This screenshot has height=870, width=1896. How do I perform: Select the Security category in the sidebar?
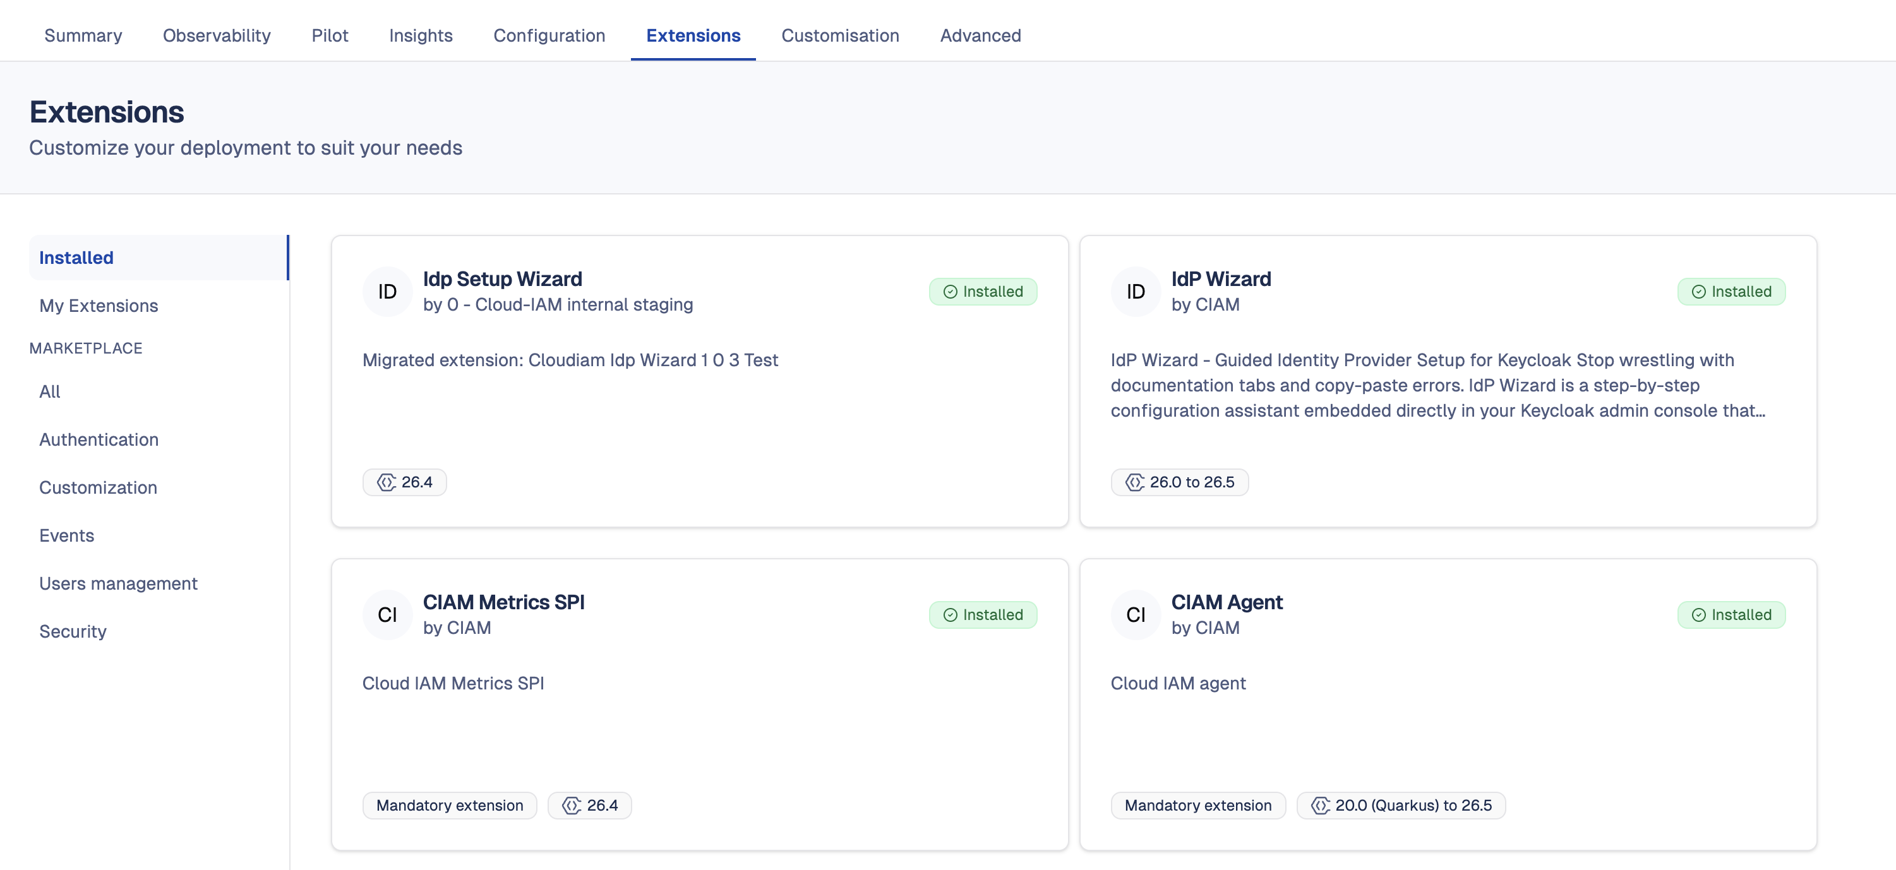pyautogui.click(x=72, y=631)
